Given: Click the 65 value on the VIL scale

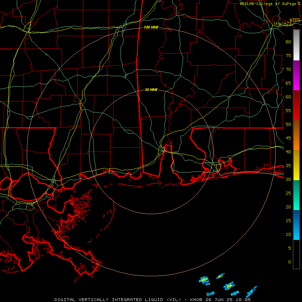Looking at the screenshot, I should 288,83.
